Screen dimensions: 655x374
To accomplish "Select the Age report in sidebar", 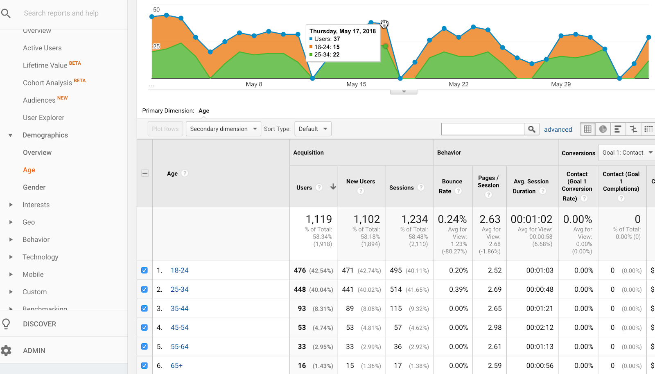I will pyautogui.click(x=29, y=170).
